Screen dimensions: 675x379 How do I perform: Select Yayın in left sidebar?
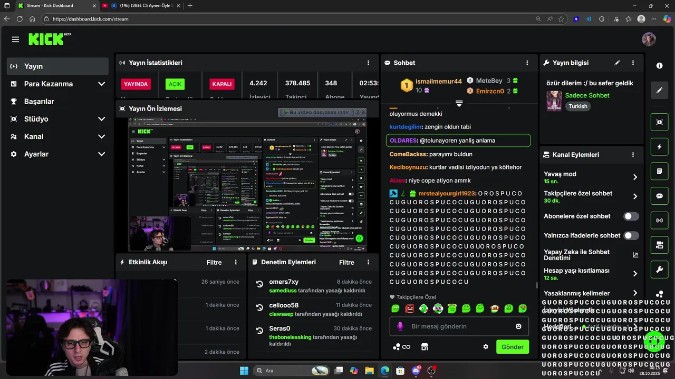tap(57, 66)
